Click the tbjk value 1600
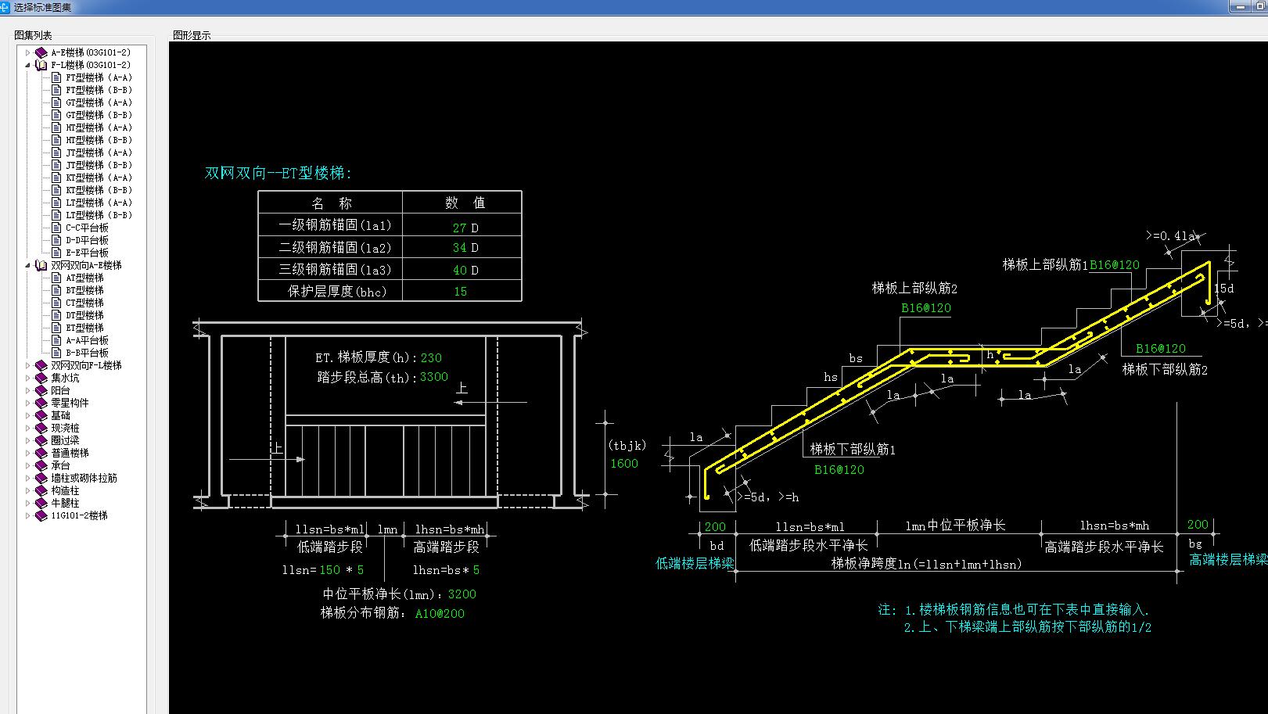Screen dimensions: 1268x714 [624, 464]
